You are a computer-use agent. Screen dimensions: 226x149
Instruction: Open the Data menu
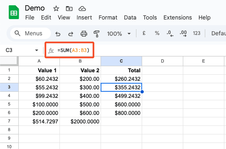[x=130, y=17]
